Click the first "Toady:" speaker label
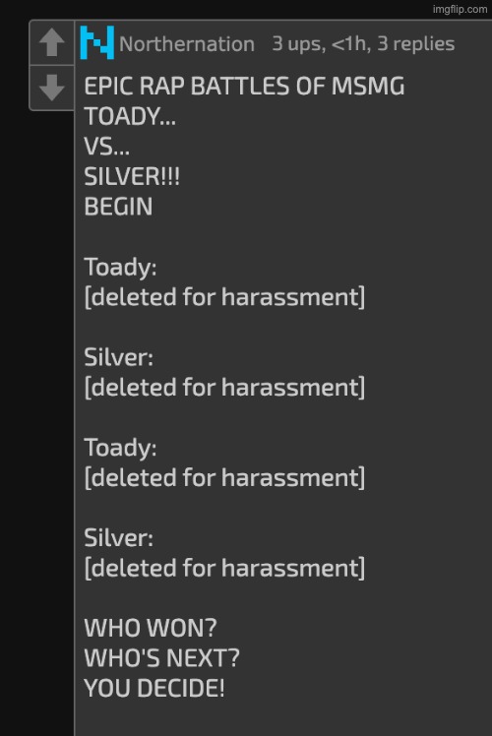 pos(120,267)
